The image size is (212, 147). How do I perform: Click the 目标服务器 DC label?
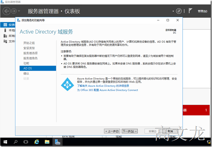pos(171,31)
